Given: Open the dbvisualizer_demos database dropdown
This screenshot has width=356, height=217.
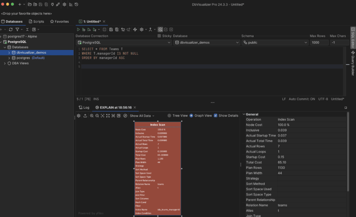Looking at the screenshot, I should pyautogui.click(x=206, y=43).
